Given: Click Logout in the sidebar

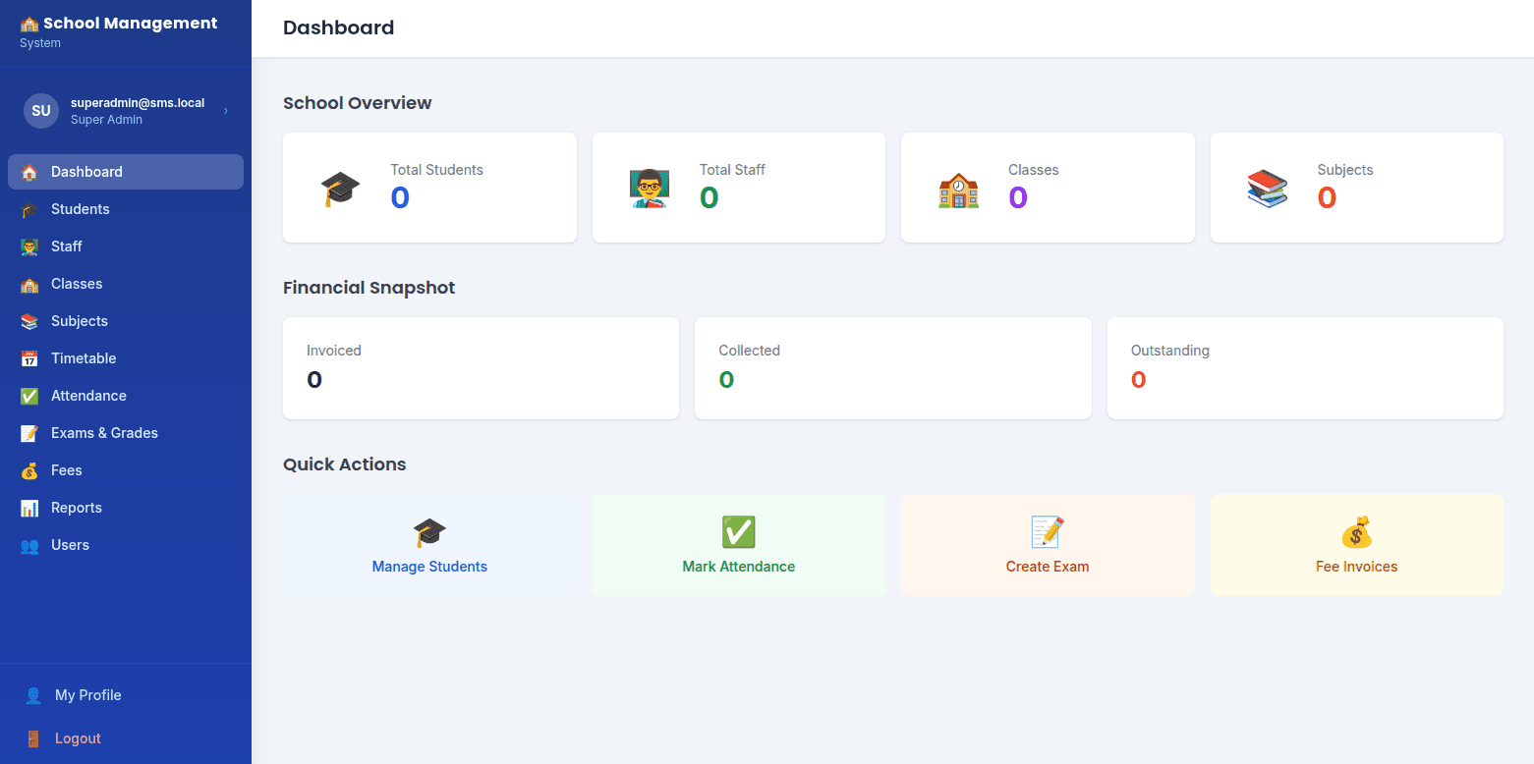Looking at the screenshot, I should (126, 738).
